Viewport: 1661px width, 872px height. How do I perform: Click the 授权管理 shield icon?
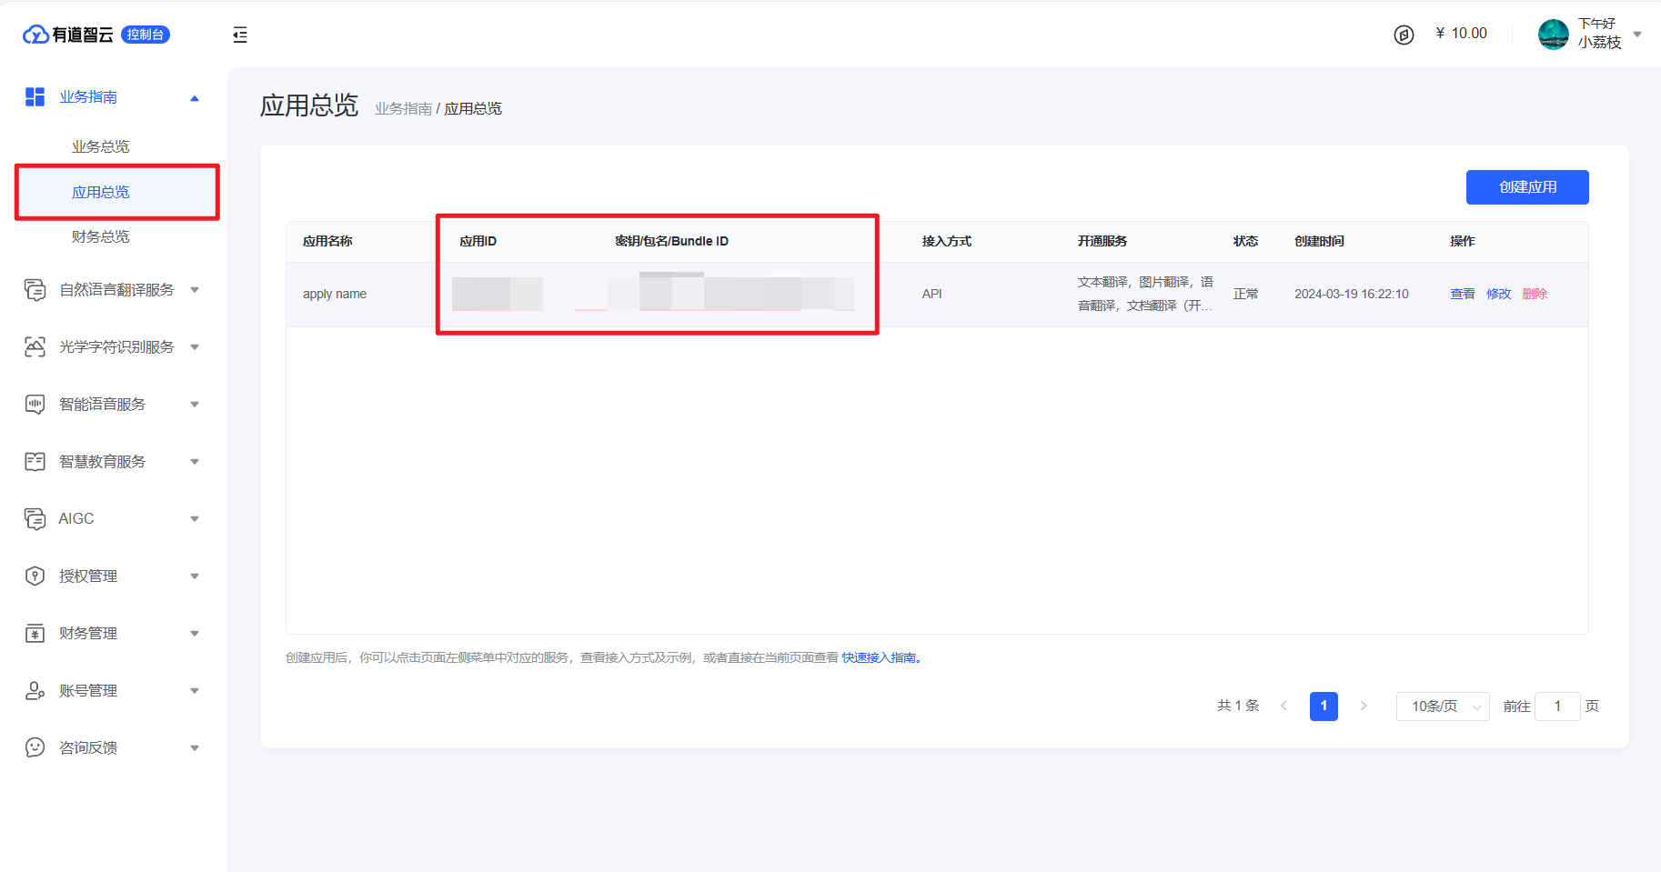coord(35,576)
